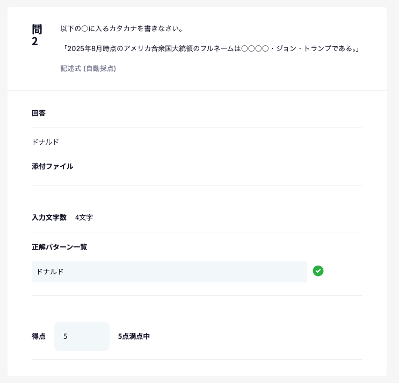Select the correct answer pattern box ドナルド
The image size is (399, 383).
coord(169,272)
